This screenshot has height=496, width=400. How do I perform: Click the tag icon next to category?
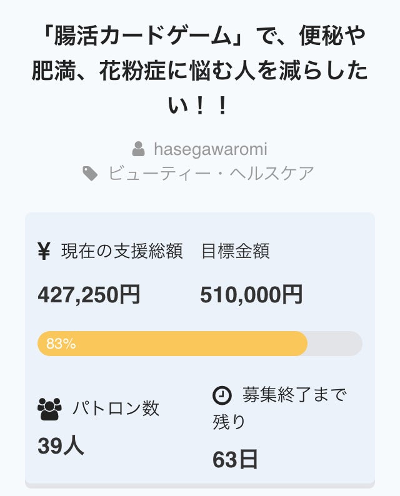(91, 173)
